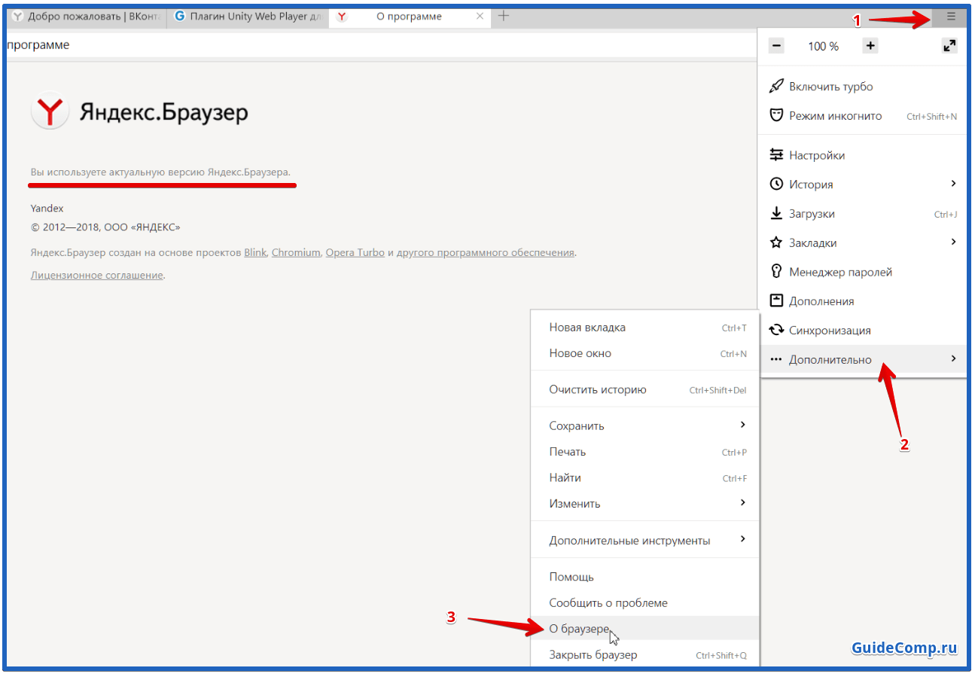Open the Blink project link
Viewport: 975px width, 674px height.
[x=255, y=253]
